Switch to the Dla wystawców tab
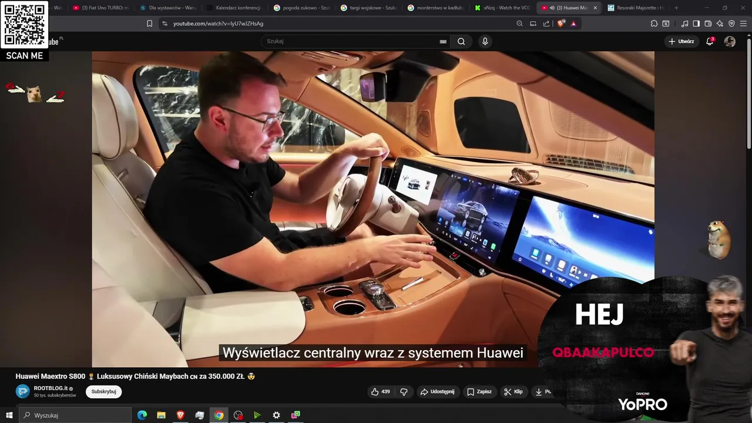Screen dimensions: 752x423 tap(167, 8)
